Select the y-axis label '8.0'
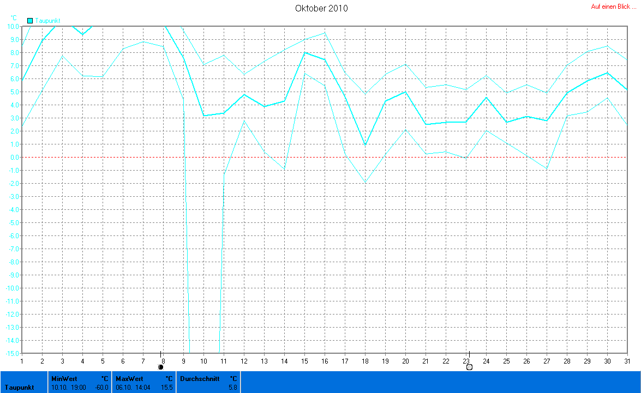The width and height of the screenshot is (641, 393). click(x=15, y=53)
